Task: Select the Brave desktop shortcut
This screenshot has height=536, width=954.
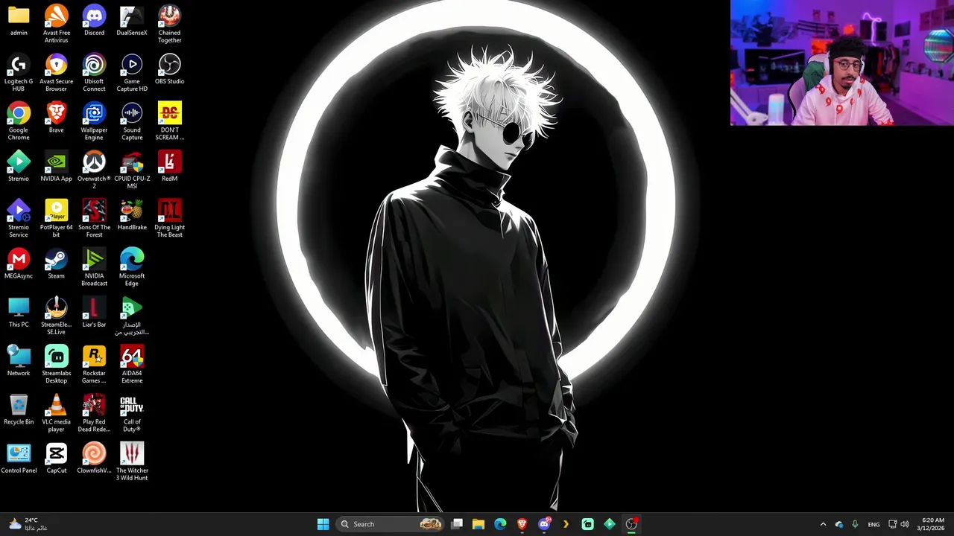Action: click(56, 118)
